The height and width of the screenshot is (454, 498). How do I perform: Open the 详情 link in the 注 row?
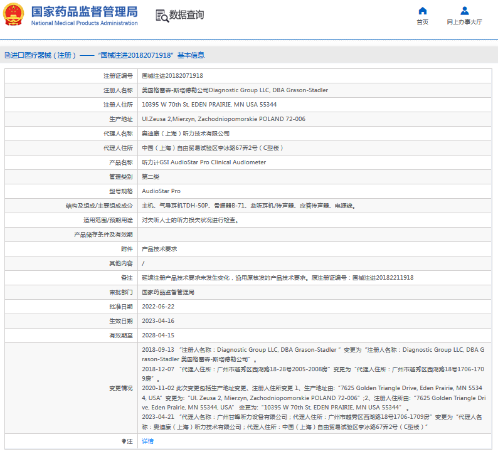(147, 441)
